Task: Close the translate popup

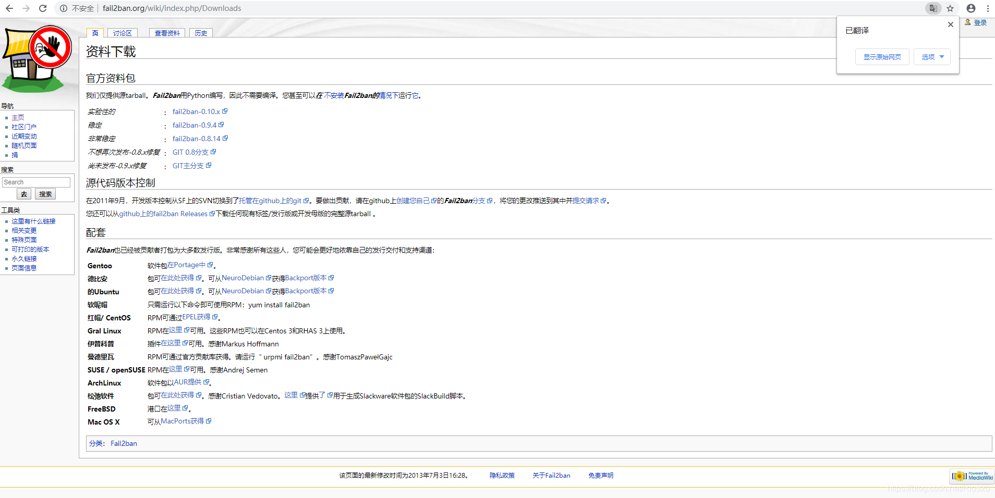Action: pos(950,24)
